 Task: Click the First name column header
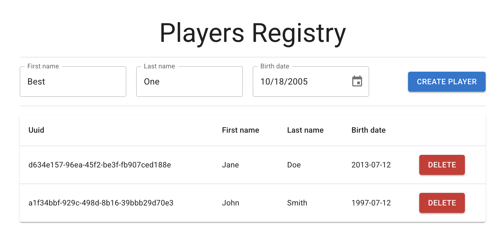click(x=240, y=130)
